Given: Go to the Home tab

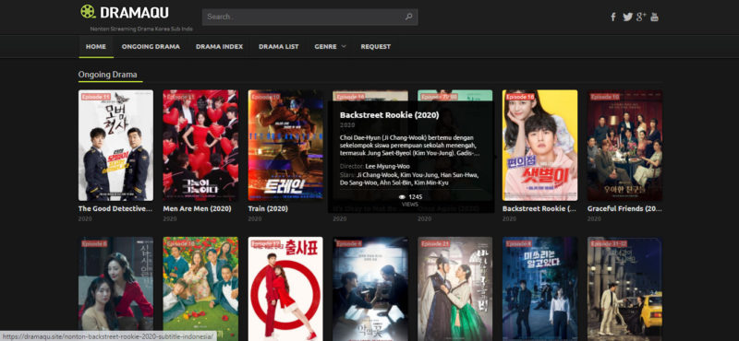Looking at the screenshot, I should (96, 47).
